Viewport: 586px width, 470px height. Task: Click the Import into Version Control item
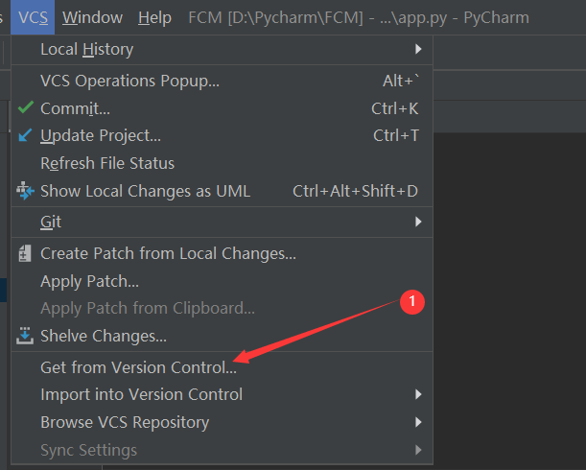(141, 394)
